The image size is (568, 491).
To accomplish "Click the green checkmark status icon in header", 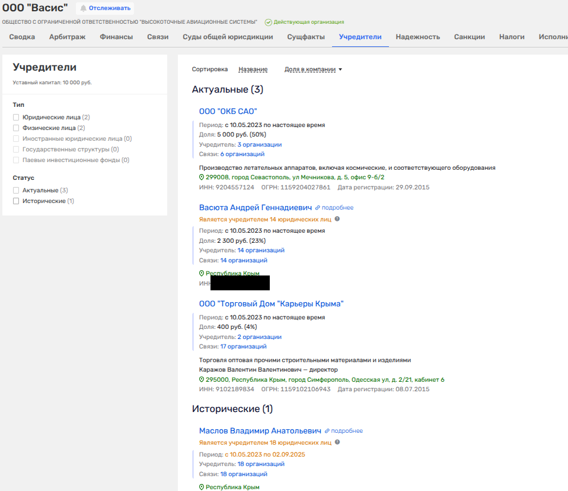I will (269, 22).
